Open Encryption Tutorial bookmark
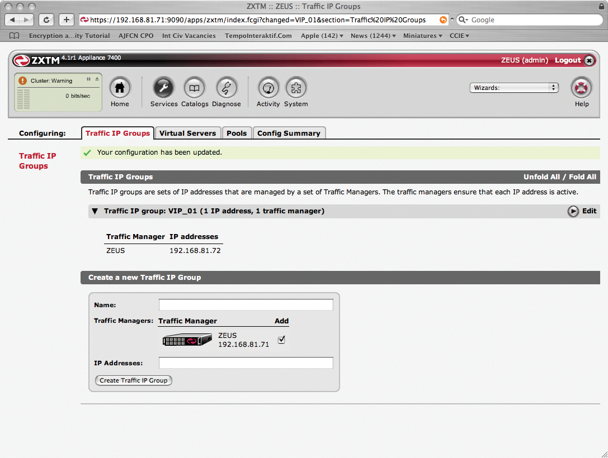This screenshot has width=608, height=458. pyautogui.click(x=69, y=36)
